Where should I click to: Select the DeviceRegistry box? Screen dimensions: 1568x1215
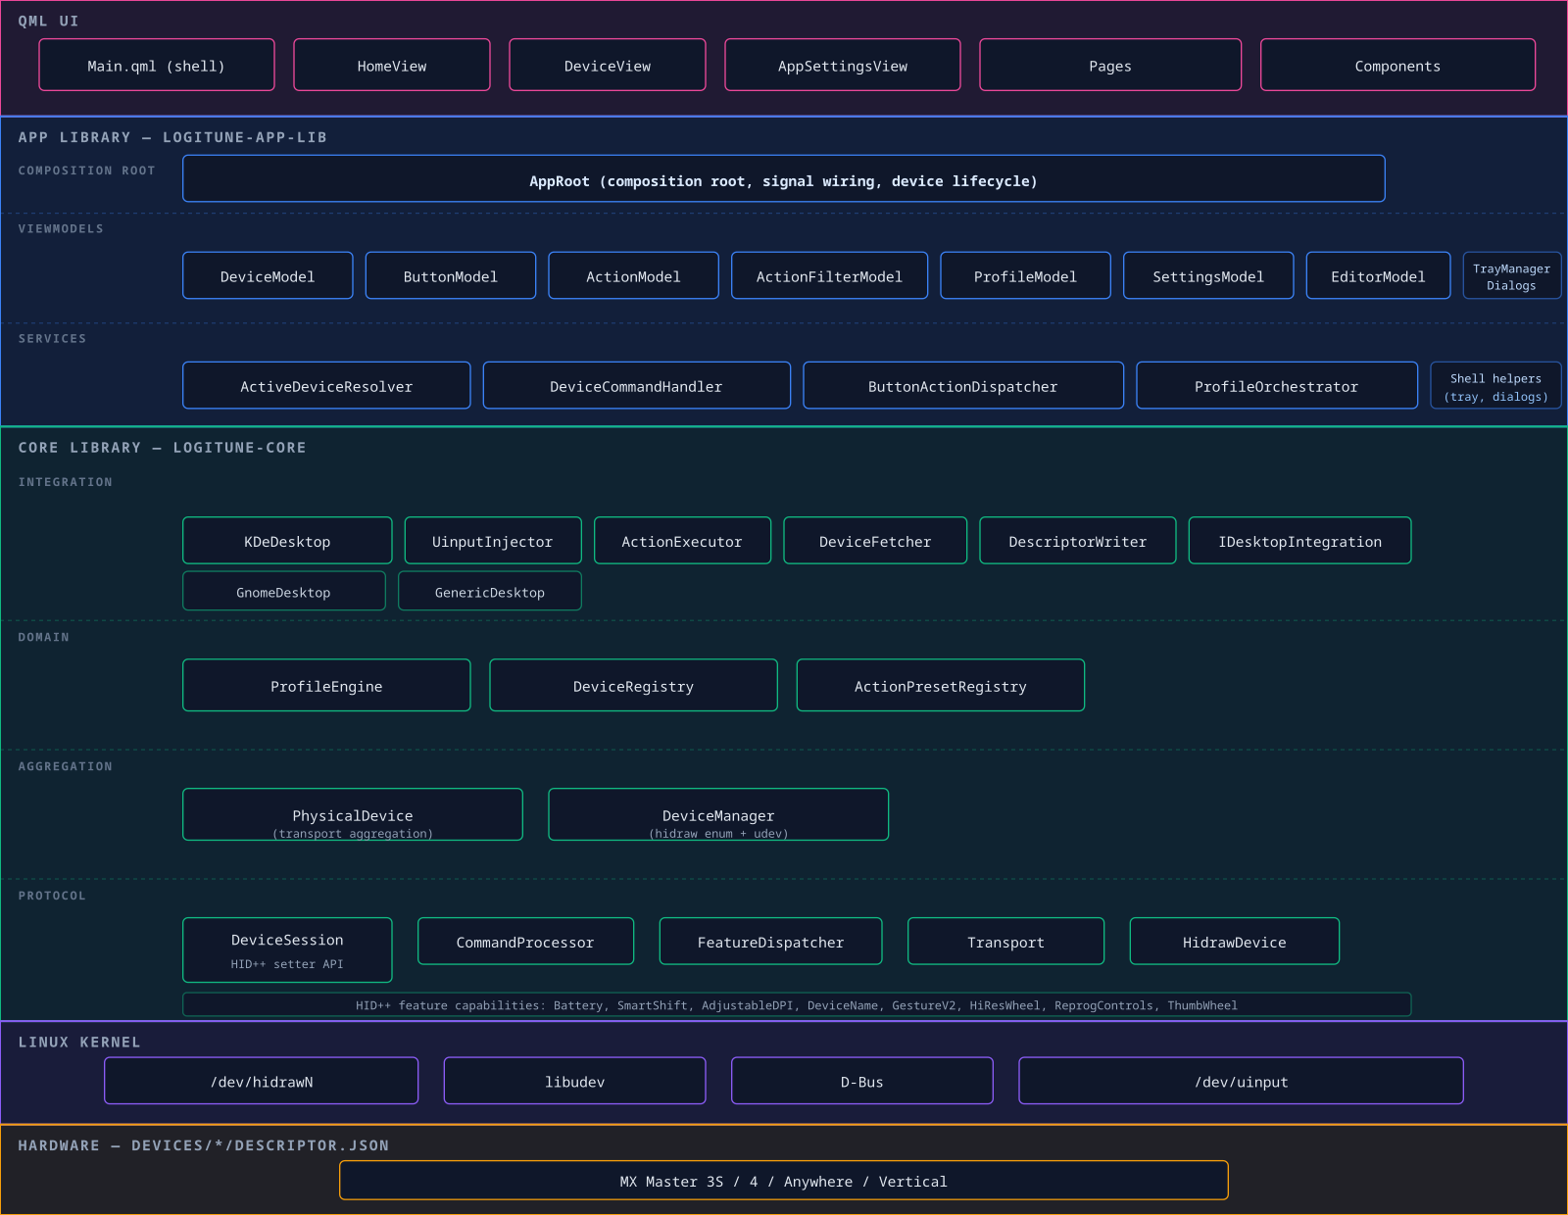(634, 686)
